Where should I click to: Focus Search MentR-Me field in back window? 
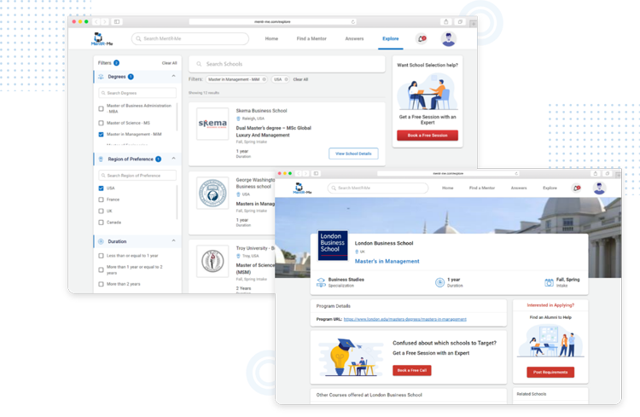pos(190,38)
